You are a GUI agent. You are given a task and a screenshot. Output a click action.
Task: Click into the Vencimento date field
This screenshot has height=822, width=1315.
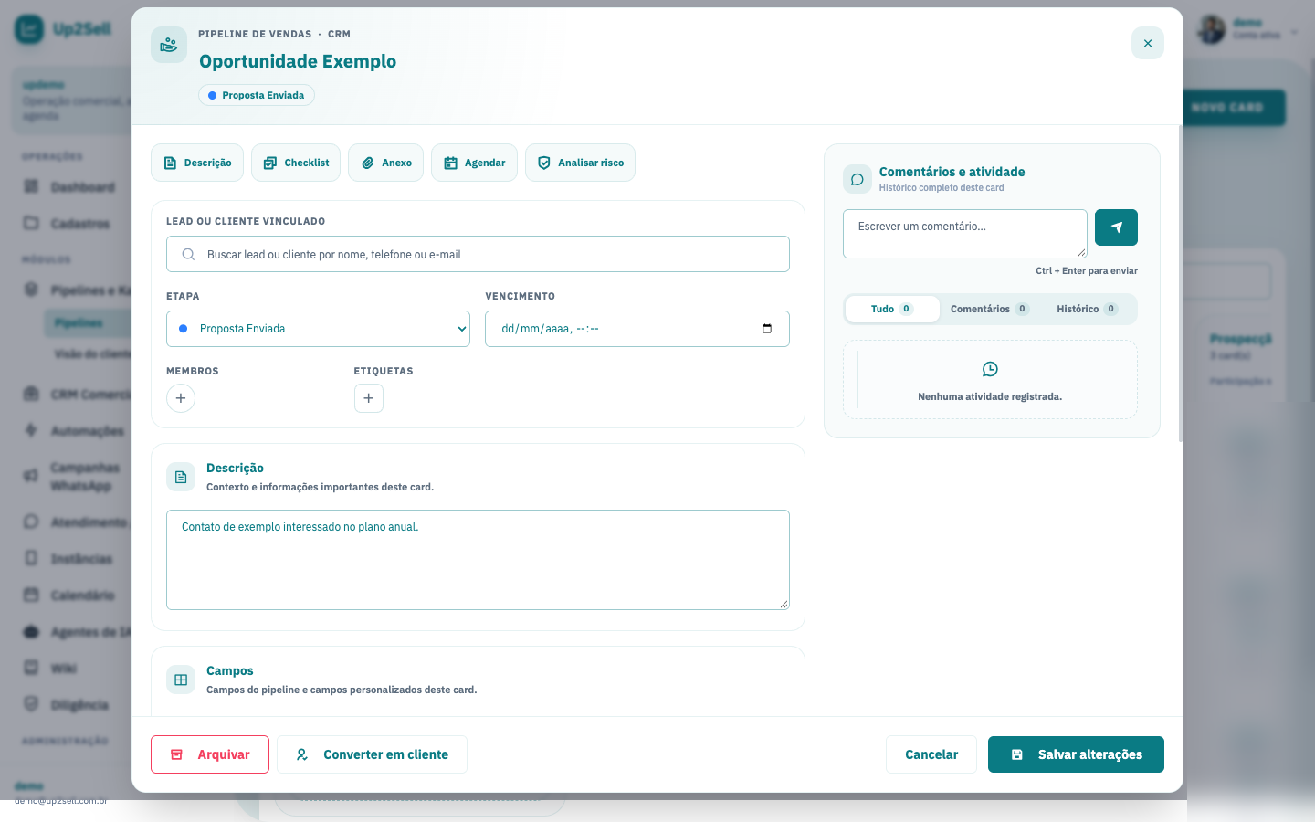pos(637,329)
